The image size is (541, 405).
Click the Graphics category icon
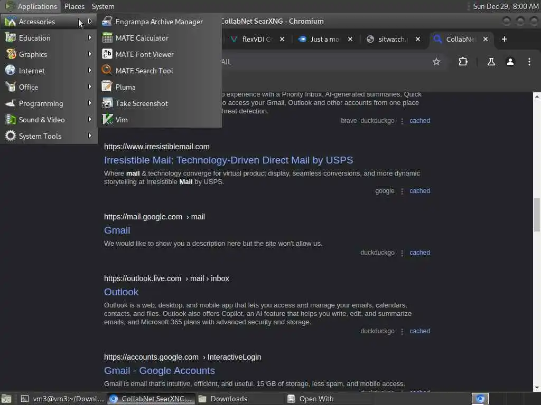[11, 54]
